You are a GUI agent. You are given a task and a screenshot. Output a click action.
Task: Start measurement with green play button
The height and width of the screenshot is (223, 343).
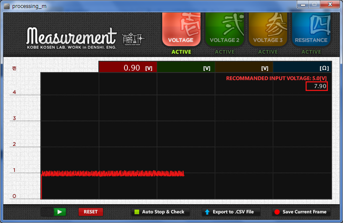pos(60,212)
